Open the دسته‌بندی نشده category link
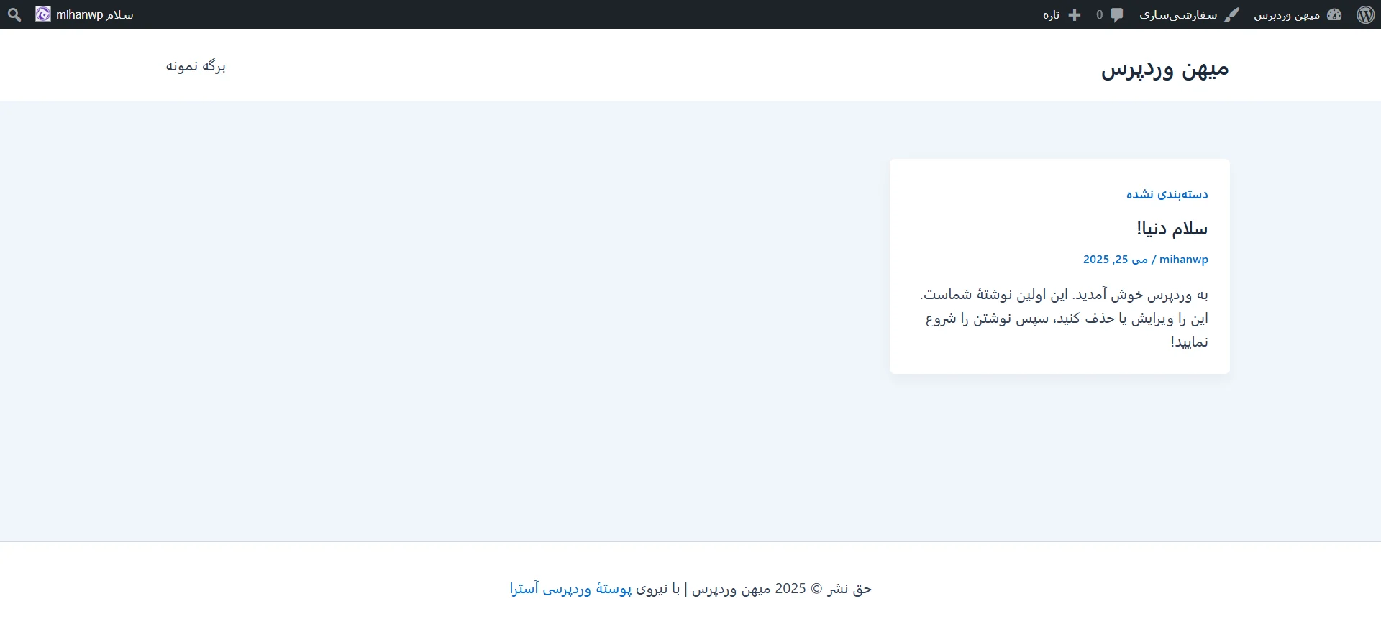Viewport: 1381px width, 632px height. click(1167, 194)
